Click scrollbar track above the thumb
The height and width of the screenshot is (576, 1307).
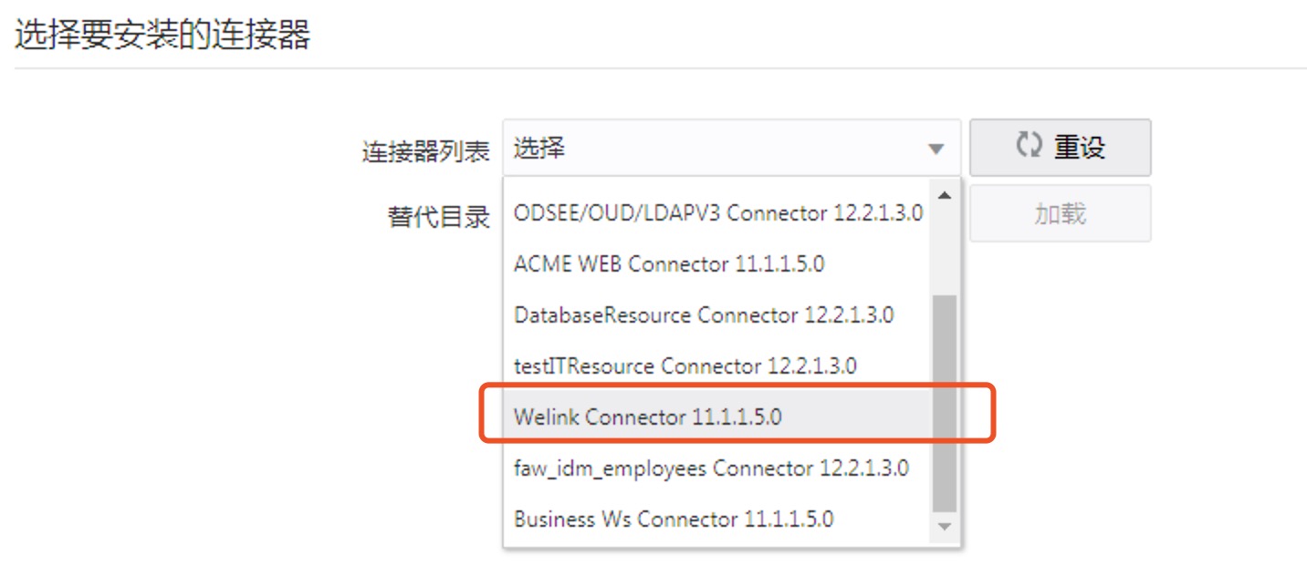945,251
